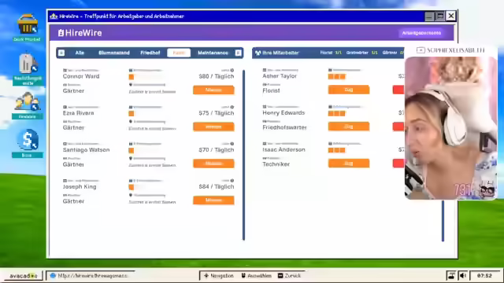The image size is (504, 283).
Task: Click the $70 / Täglich wage text
Action: pyautogui.click(x=217, y=150)
